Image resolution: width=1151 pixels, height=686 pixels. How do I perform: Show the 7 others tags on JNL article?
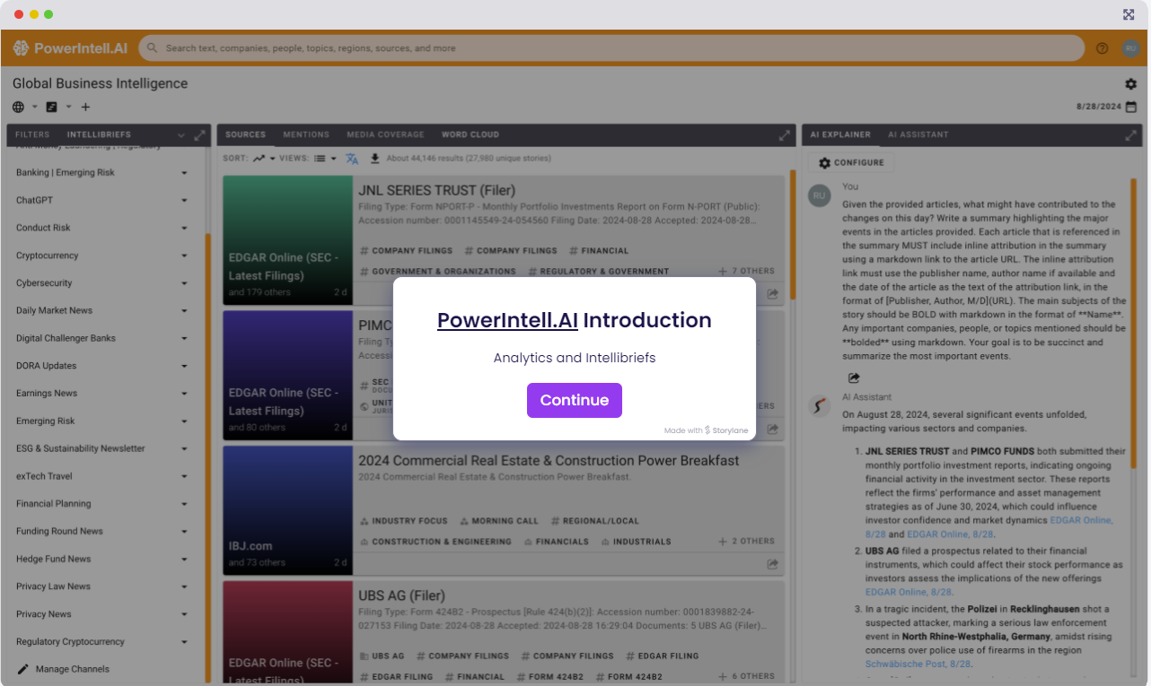coord(747,271)
